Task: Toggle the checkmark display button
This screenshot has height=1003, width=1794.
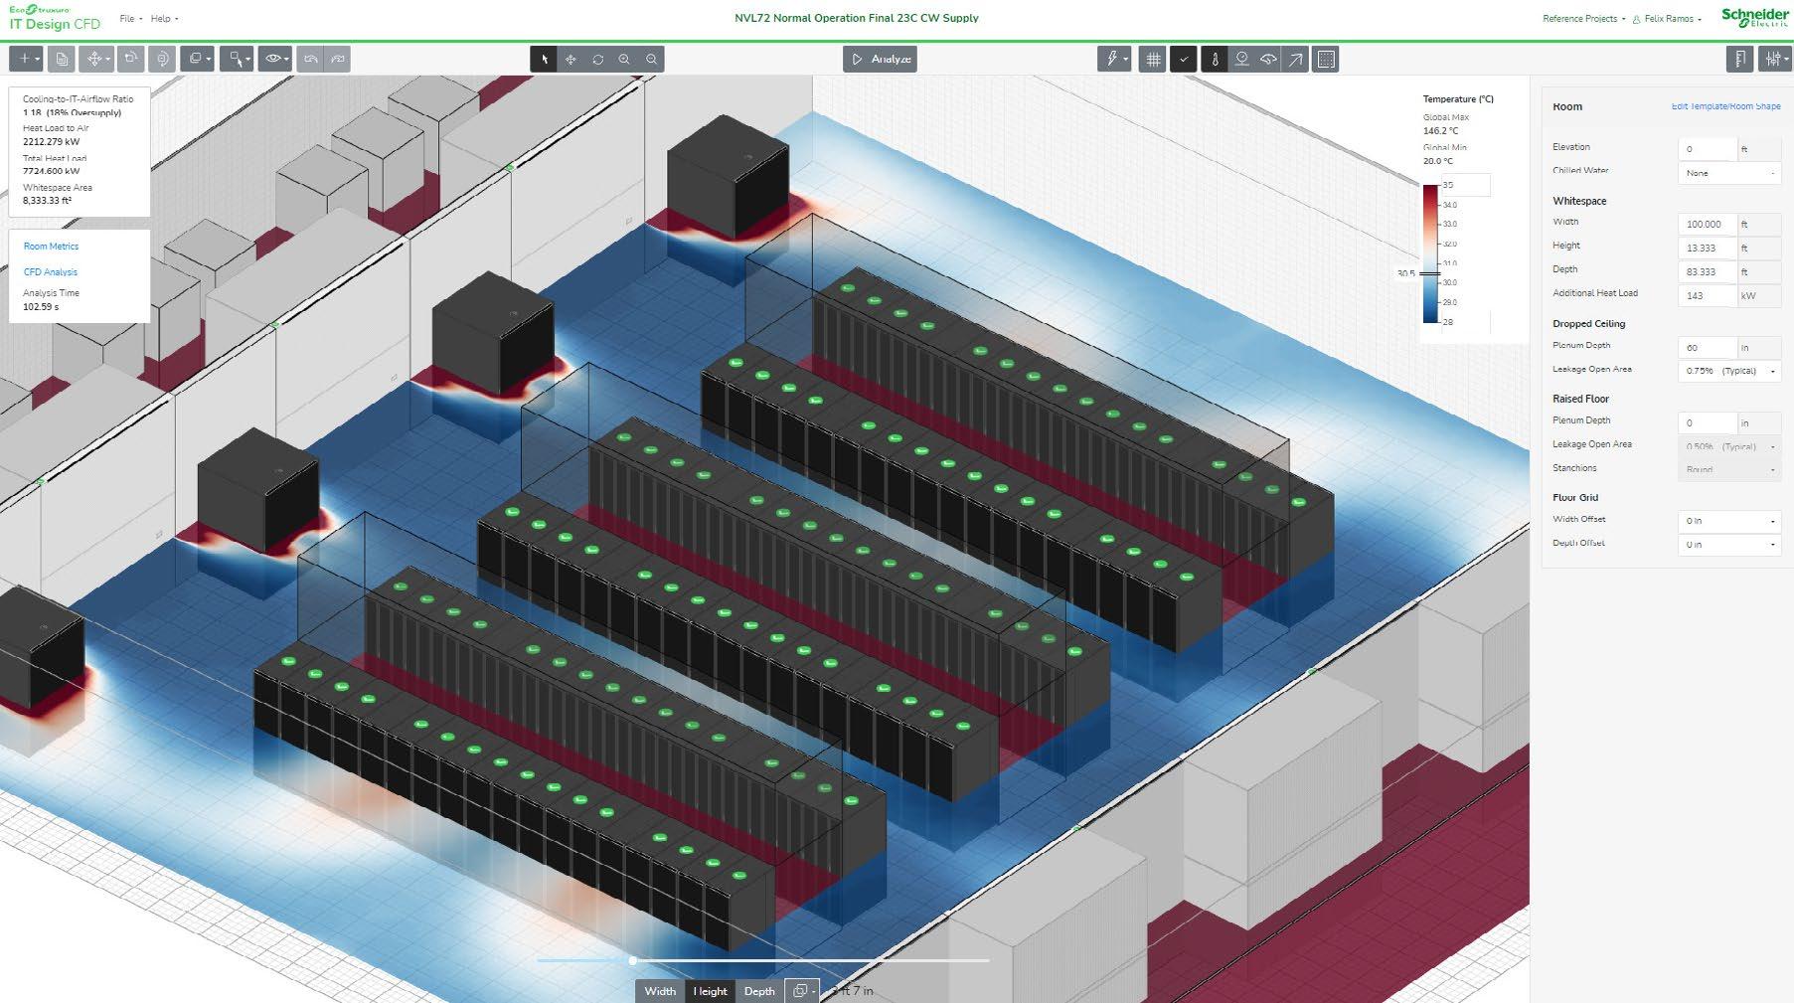Action: 1184,60
